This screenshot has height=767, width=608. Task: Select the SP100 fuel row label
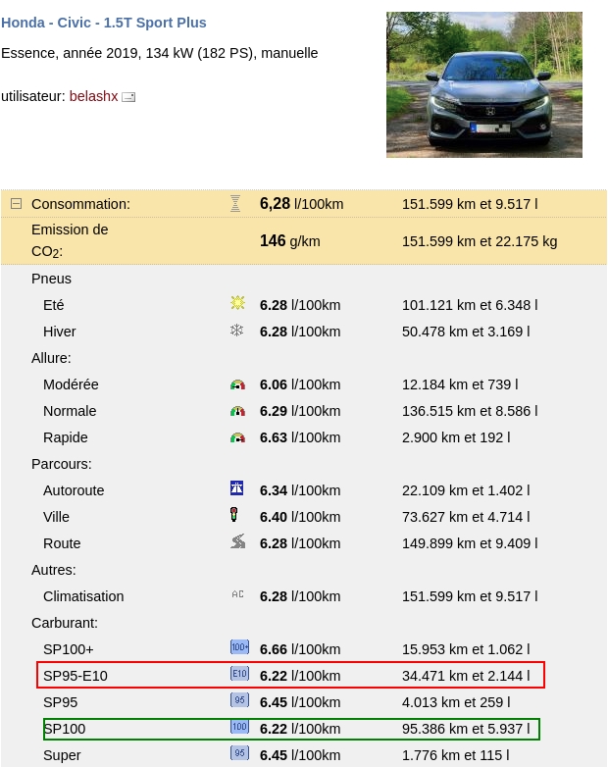(x=65, y=729)
